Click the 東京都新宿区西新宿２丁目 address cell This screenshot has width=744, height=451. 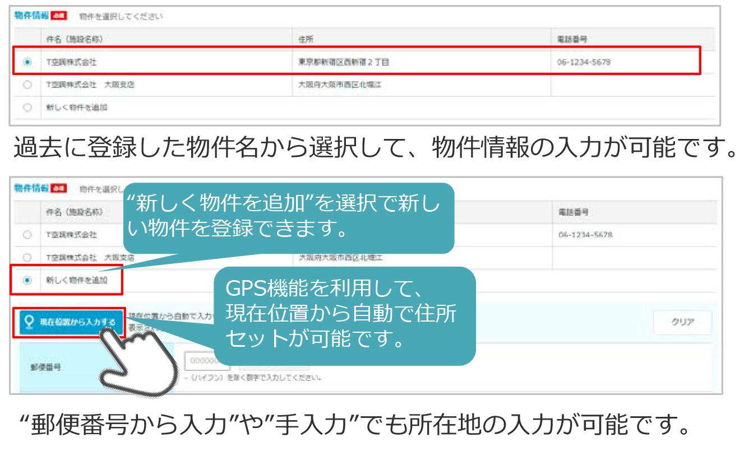pyautogui.click(x=344, y=62)
